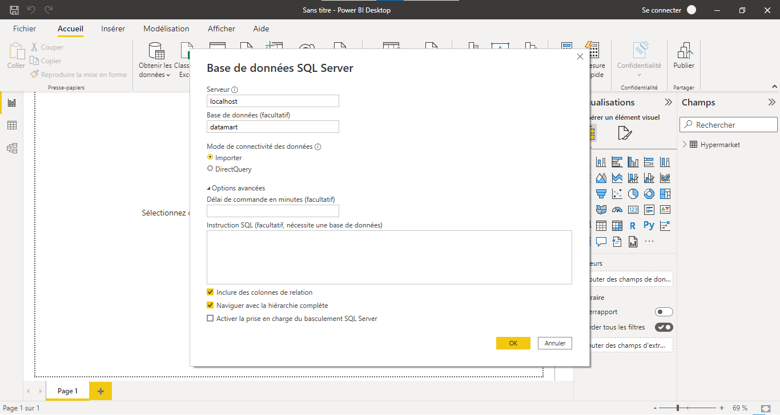Screen dimensions: 780x415
Task: Collapse the Options avancées section
Action: click(x=236, y=188)
